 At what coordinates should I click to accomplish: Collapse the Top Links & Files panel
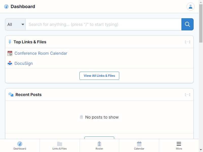[x=187, y=42]
